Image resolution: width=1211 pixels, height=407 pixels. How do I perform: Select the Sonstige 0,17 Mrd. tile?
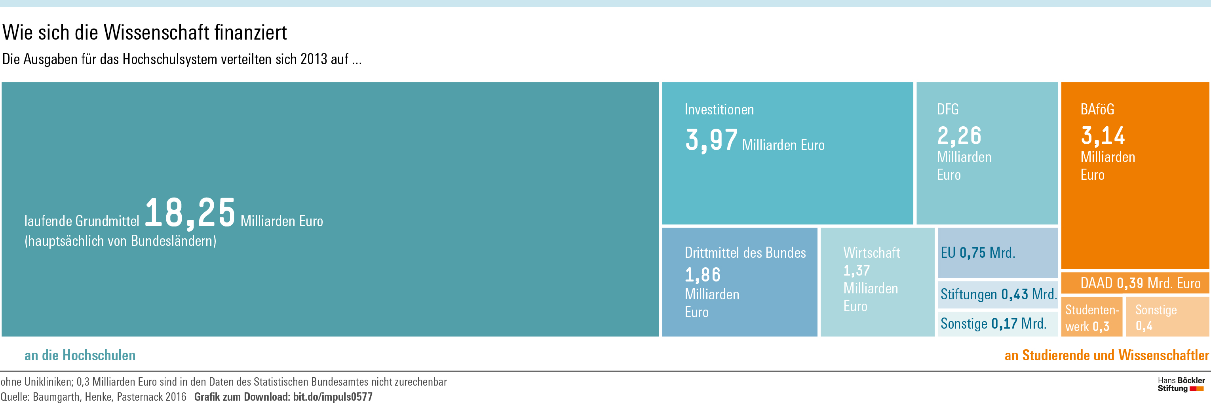(997, 324)
